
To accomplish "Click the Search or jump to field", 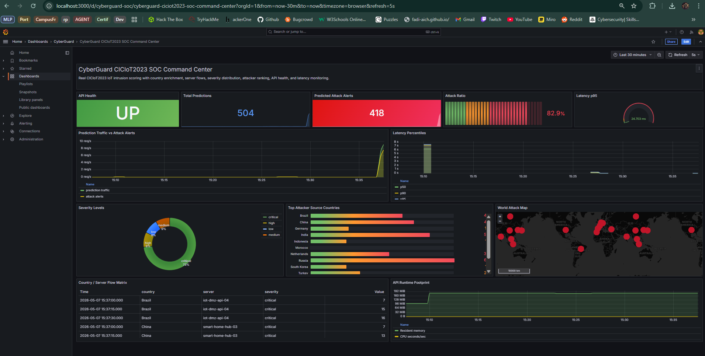I will tap(353, 32).
